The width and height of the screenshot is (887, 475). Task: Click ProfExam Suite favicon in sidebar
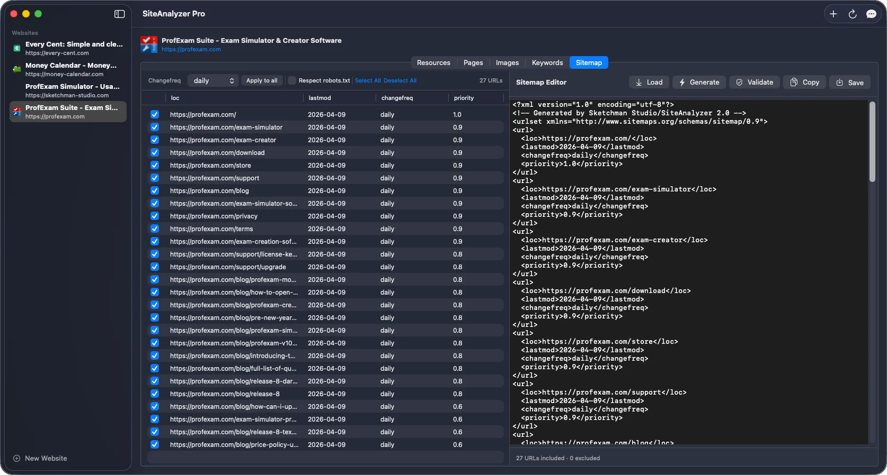(x=17, y=112)
